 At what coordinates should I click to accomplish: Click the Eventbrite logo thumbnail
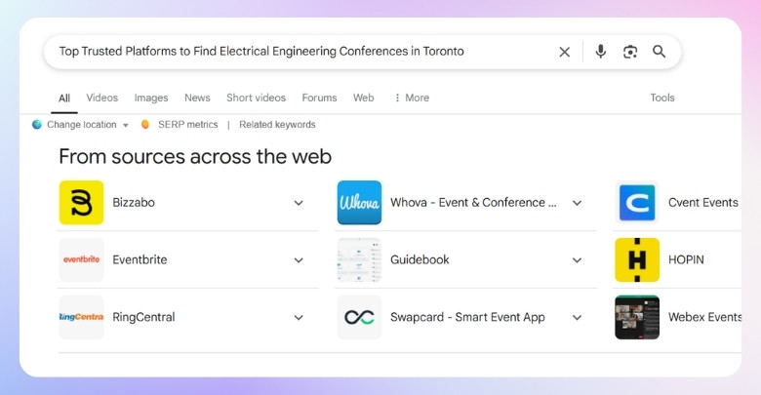pos(82,259)
